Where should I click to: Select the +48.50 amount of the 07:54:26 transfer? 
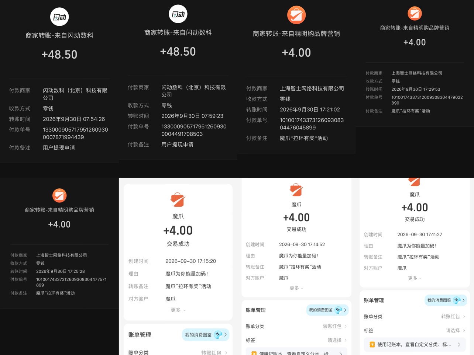pyautogui.click(x=59, y=55)
